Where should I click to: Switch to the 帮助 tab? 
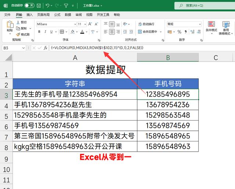tap(117, 15)
